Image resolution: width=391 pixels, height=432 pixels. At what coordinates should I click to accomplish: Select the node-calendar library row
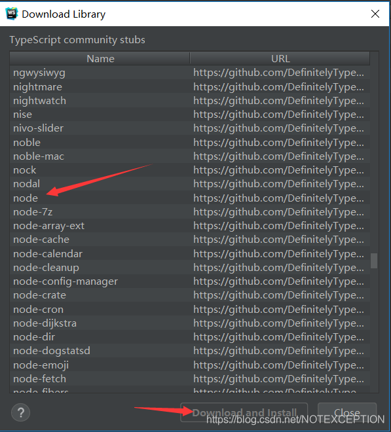tap(190, 254)
